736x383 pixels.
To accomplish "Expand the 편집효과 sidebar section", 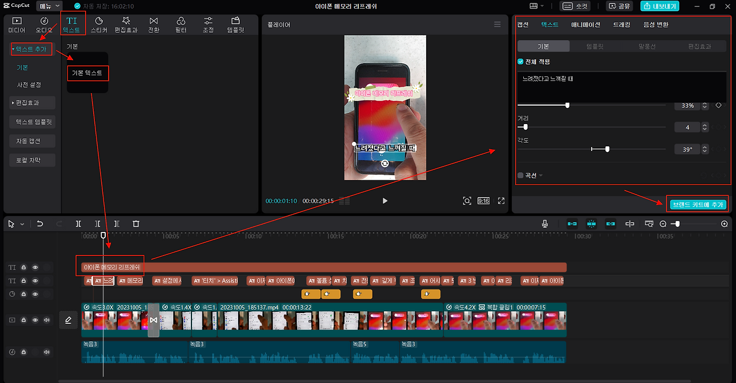I will [x=32, y=103].
